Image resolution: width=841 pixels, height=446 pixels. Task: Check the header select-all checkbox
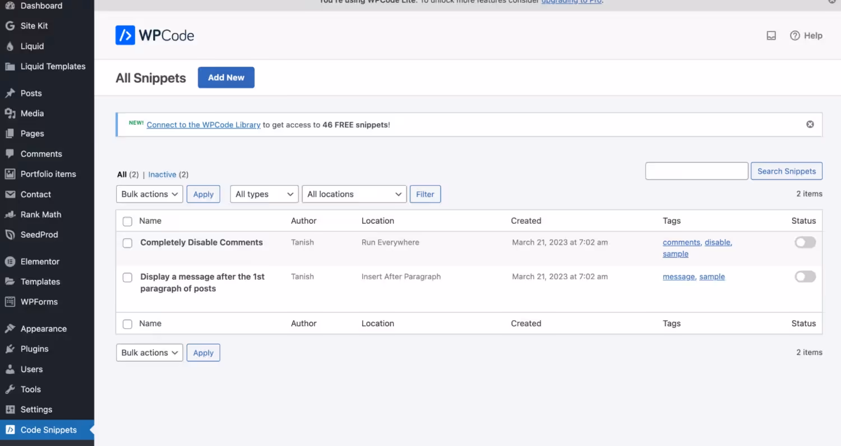tap(127, 222)
